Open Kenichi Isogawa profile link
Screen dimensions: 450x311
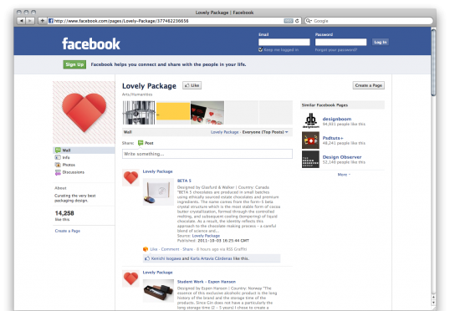(166, 258)
